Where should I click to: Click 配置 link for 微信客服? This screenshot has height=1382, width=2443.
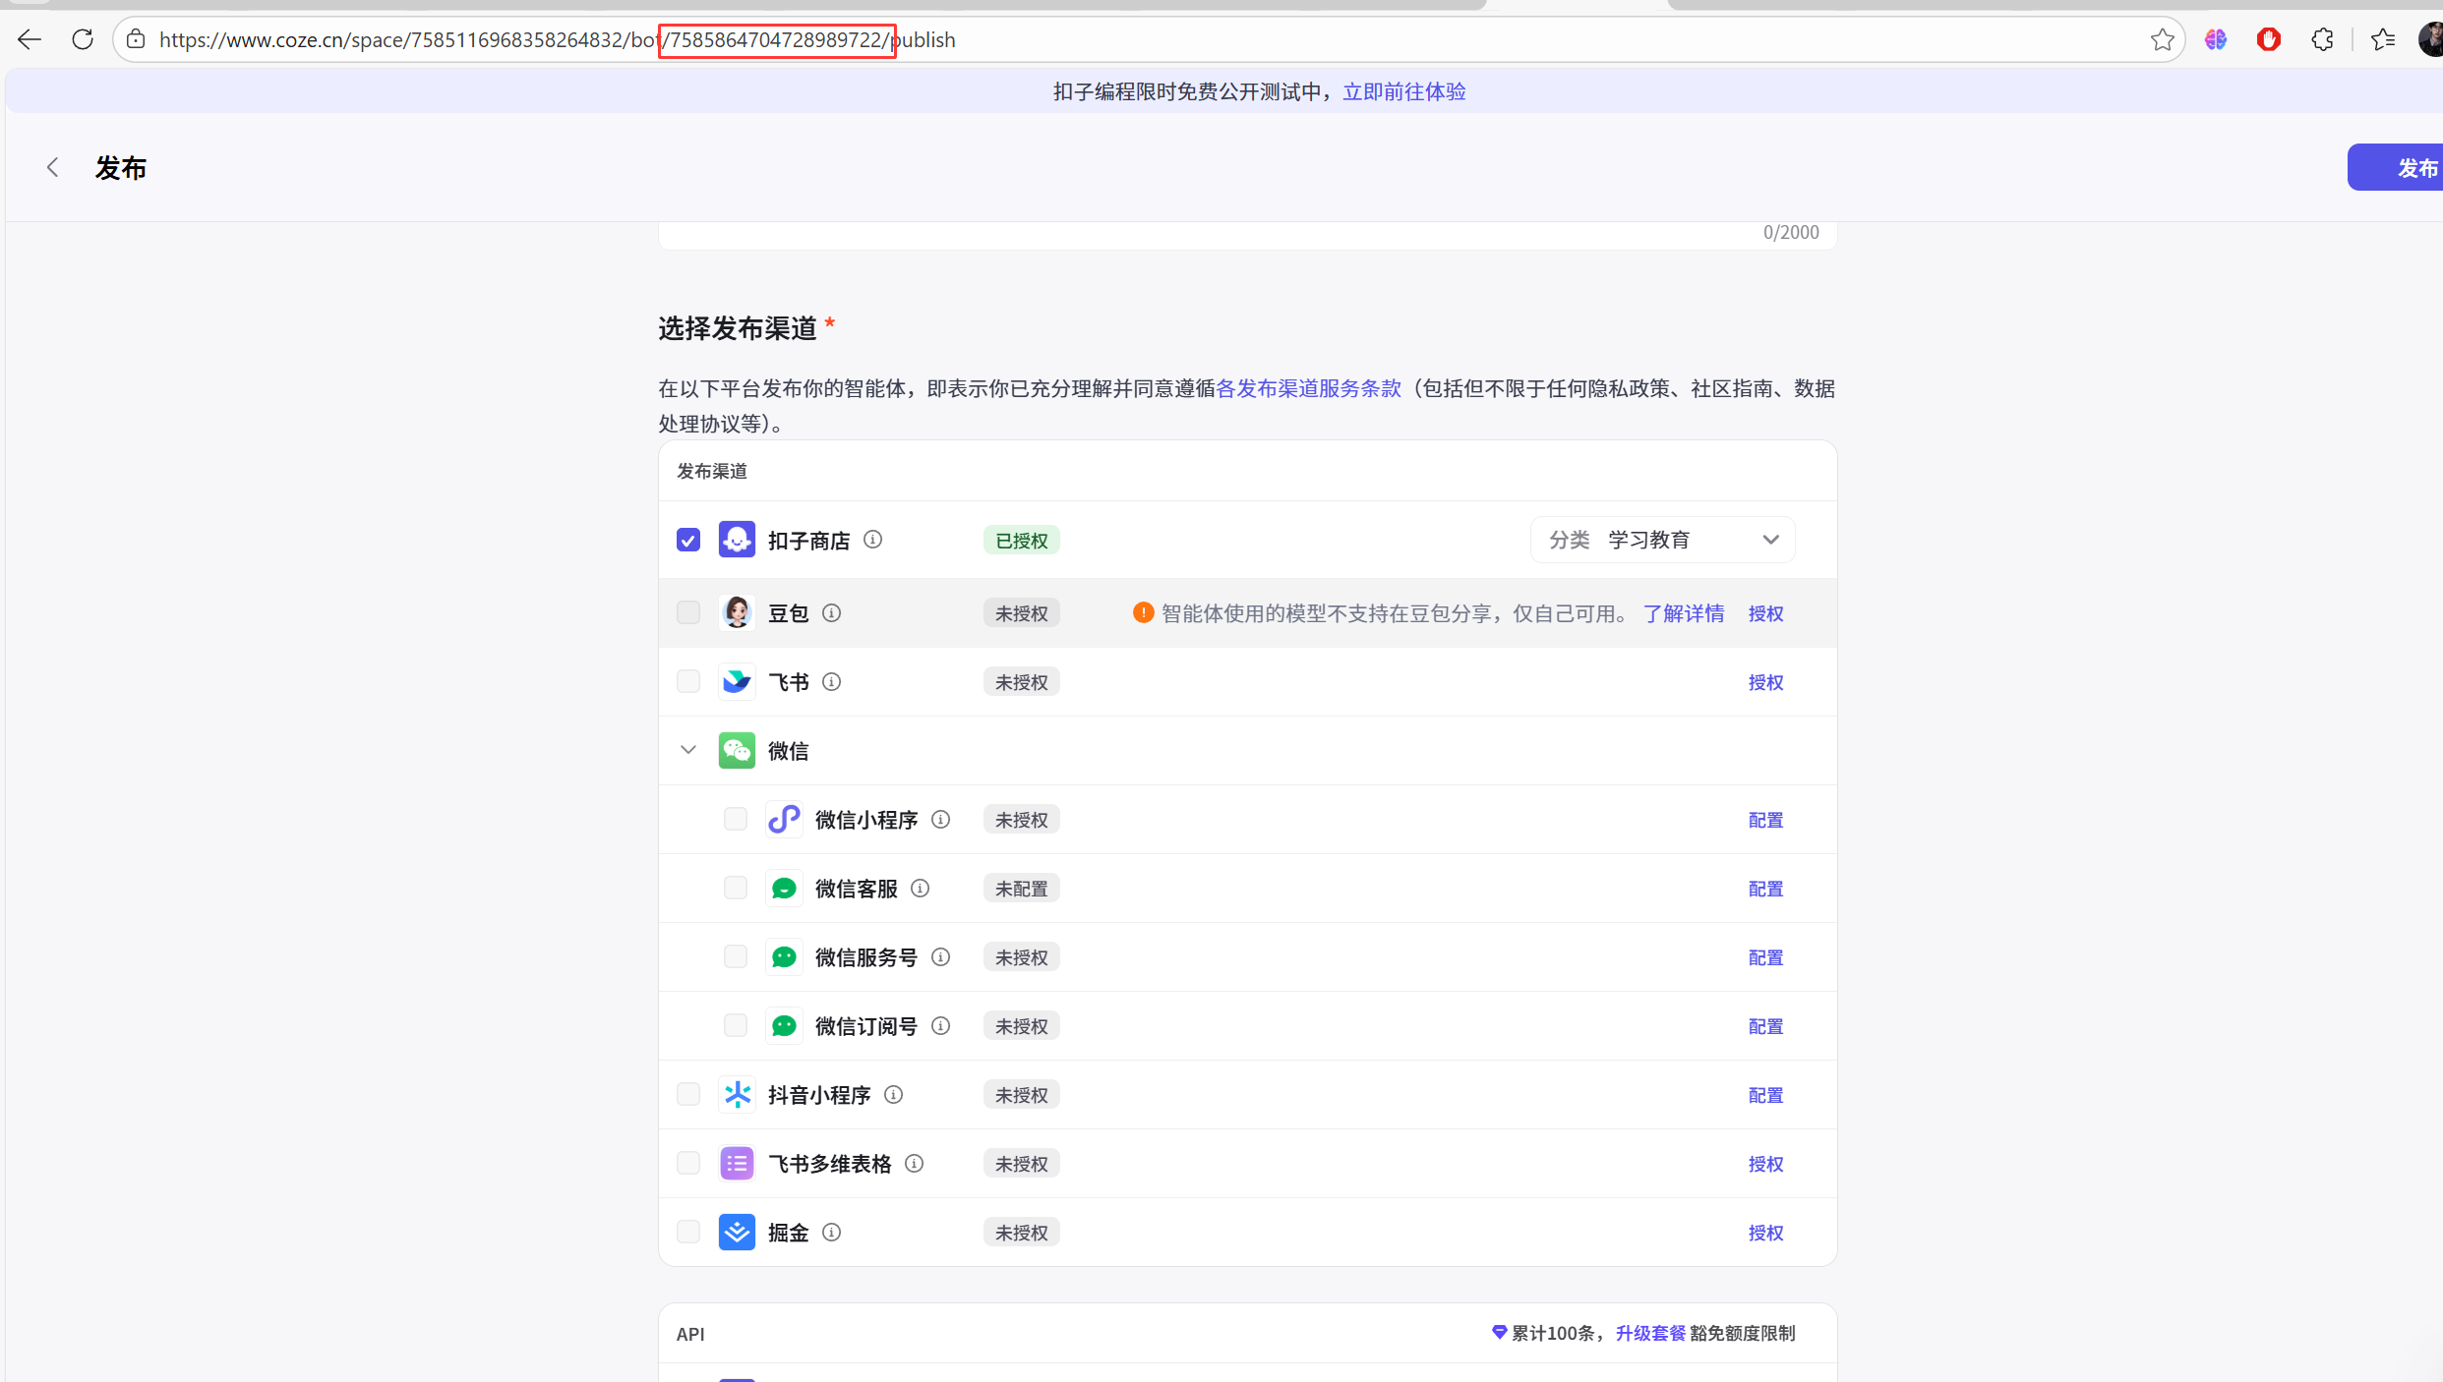(x=1765, y=889)
